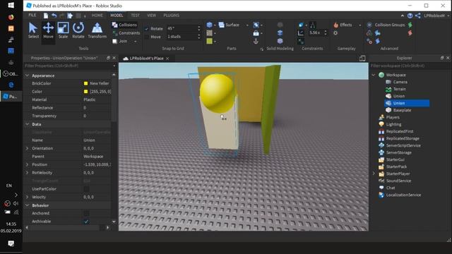The width and height of the screenshot is (452, 254).
Task: Click the Part insert cube icon
Action: (210, 25)
